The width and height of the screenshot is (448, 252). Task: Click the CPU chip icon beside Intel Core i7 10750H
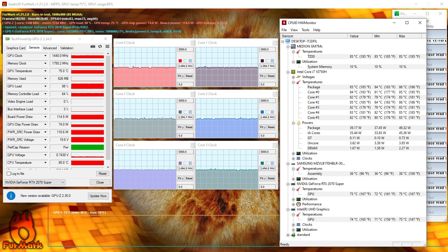point(293,72)
